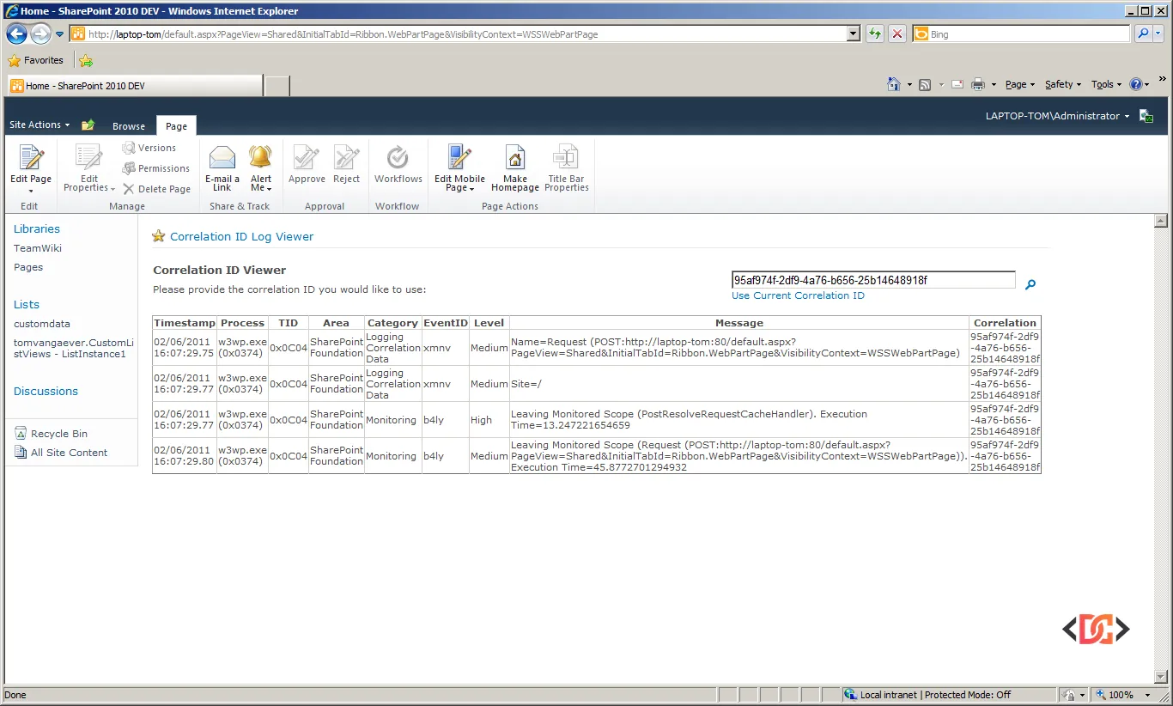Open the Recycle Bin
The image size is (1173, 706).
58,434
